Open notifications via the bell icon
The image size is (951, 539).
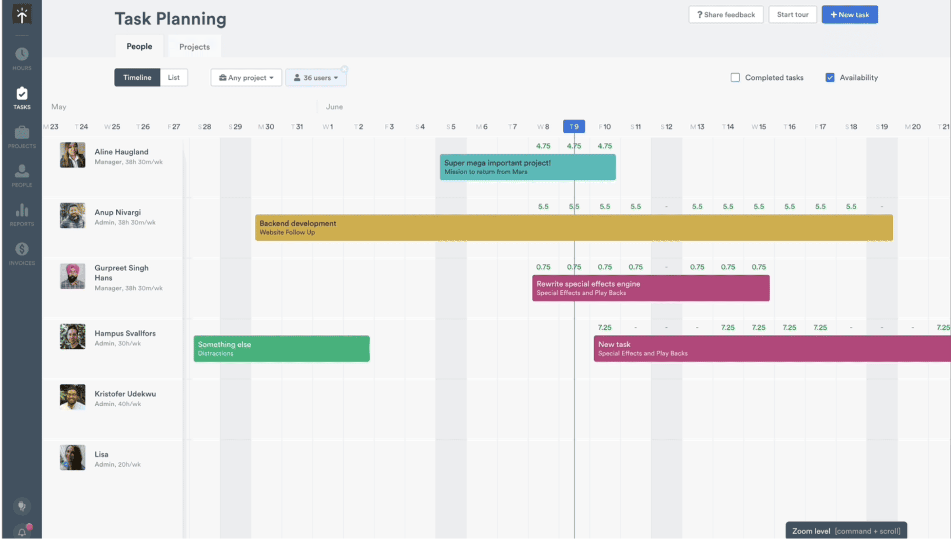coord(21,530)
